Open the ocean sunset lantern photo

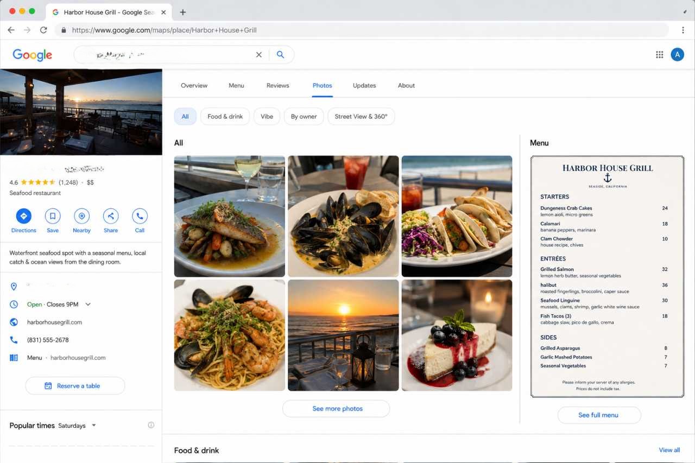[x=343, y=335]
